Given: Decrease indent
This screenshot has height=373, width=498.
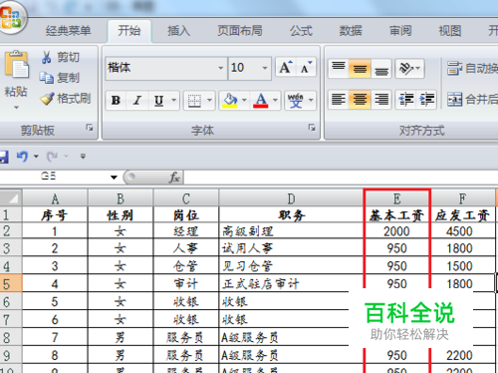Looking at the screenshot, I should pos(405,99).
